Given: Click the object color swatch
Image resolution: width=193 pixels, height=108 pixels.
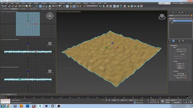Looking at the screenshot, I should 191,16.
